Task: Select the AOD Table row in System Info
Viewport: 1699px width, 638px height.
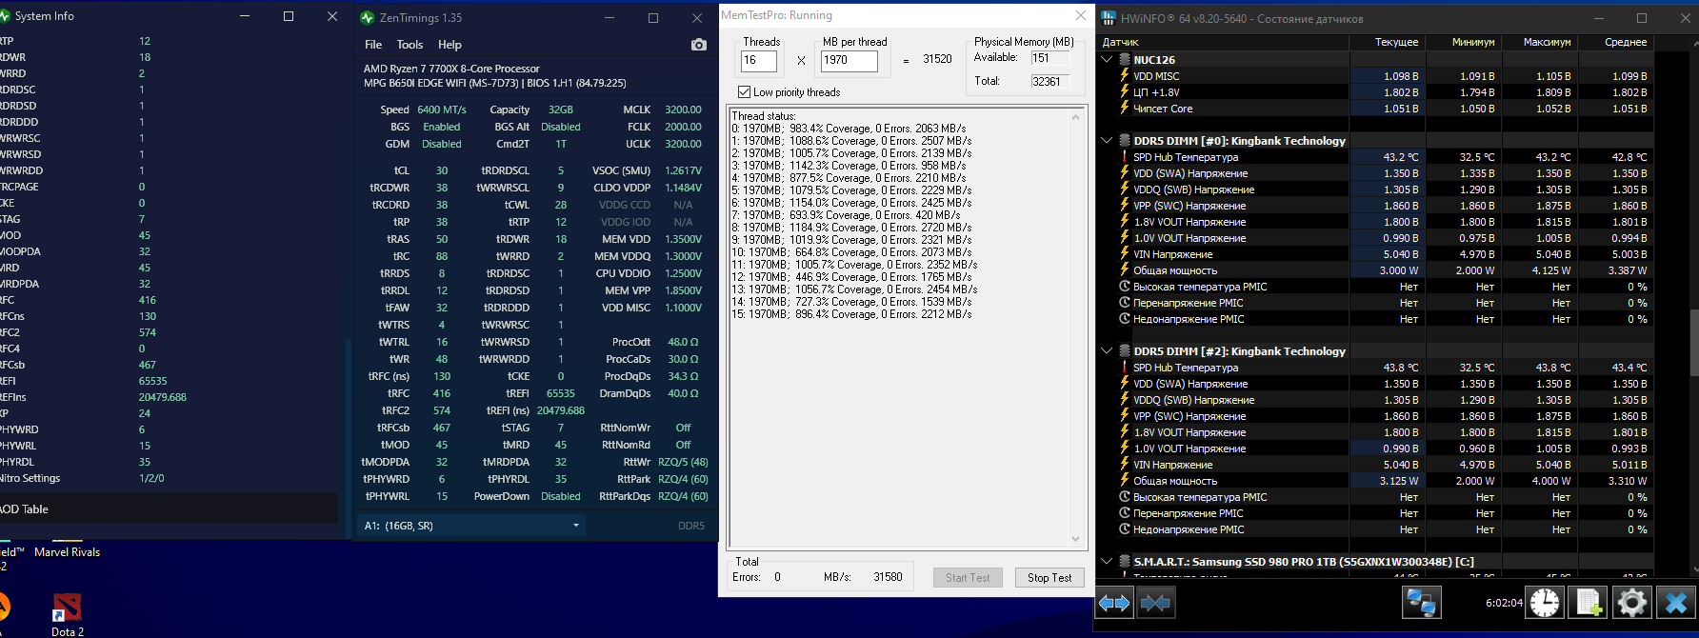Action: tap(169, 508)
